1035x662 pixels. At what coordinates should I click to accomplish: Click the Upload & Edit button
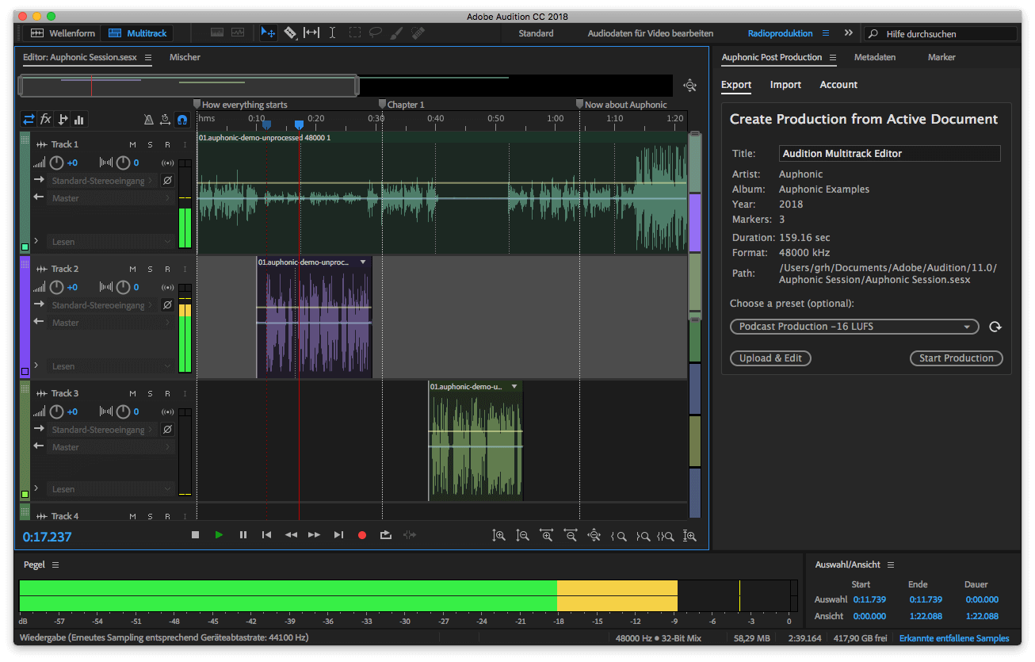tap(770, 358)
